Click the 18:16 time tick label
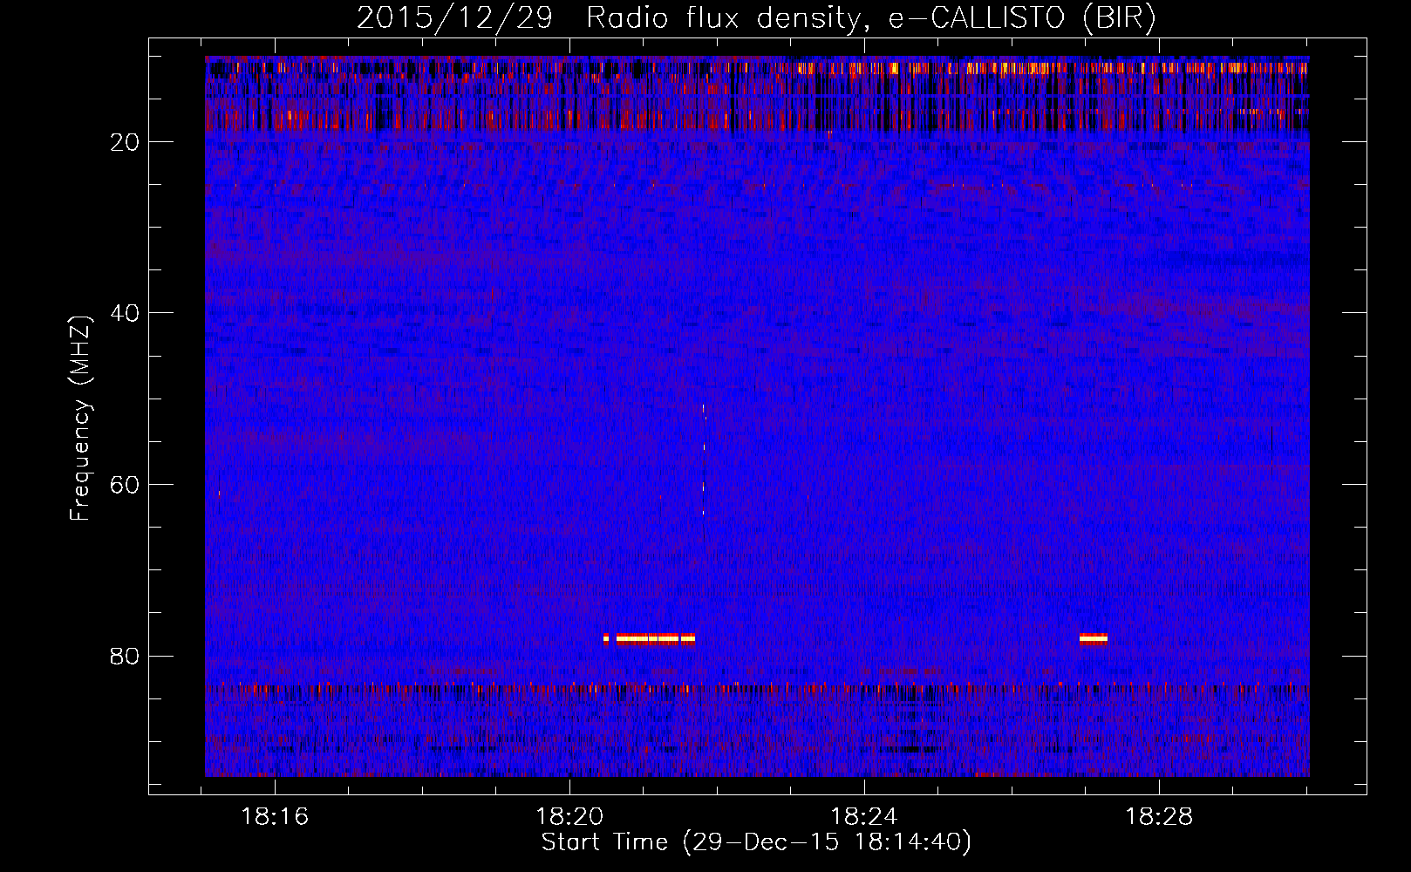The width and height of the screenshot is (1411, 872). pyautogui.click(x=275, y=817)
